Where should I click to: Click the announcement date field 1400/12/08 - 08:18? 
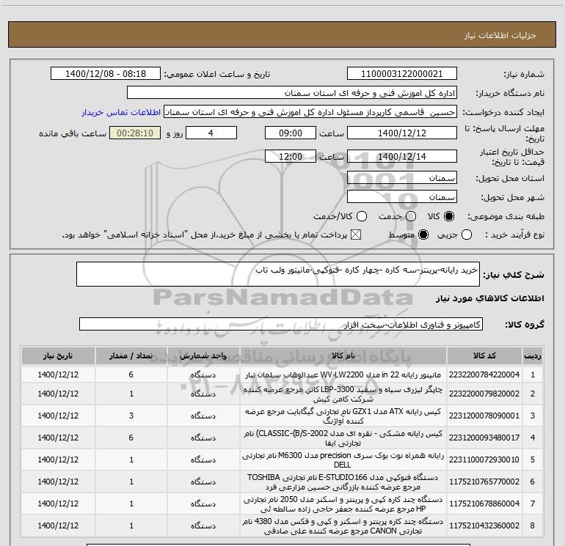click(x=106, y=74)
